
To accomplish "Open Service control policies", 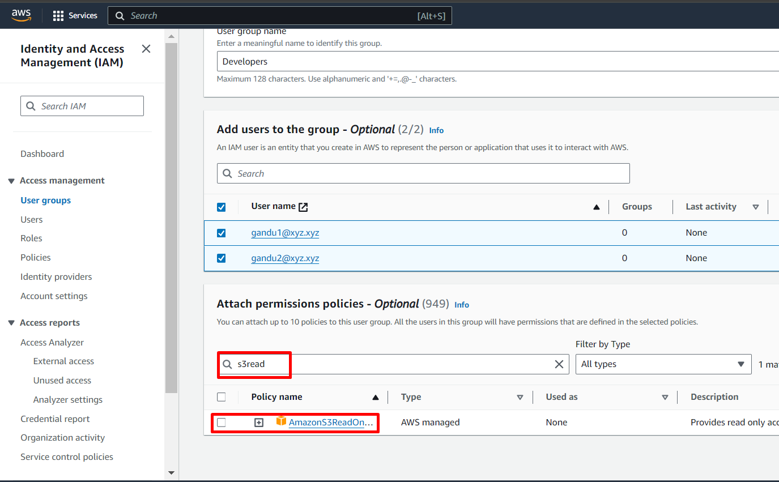I will (x=67, y=457).
